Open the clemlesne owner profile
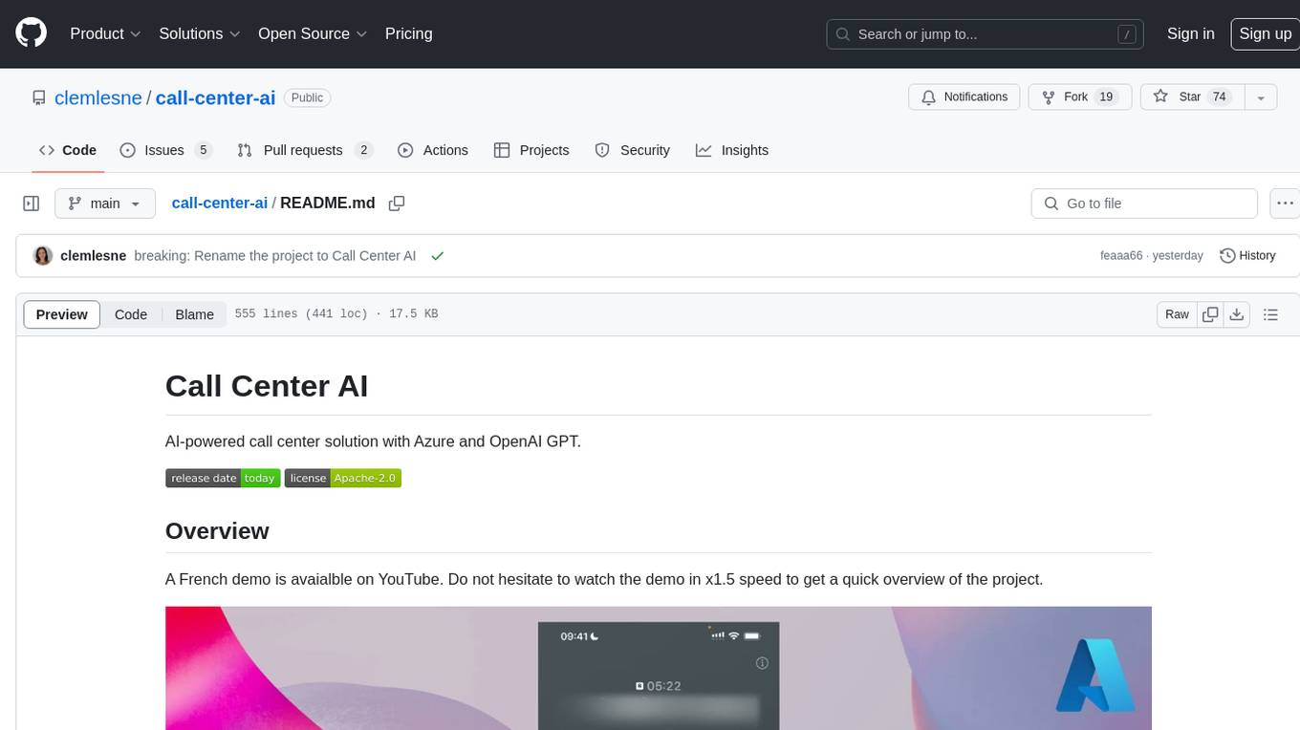This screenshot has width=1300, height=730. (98, 97)
